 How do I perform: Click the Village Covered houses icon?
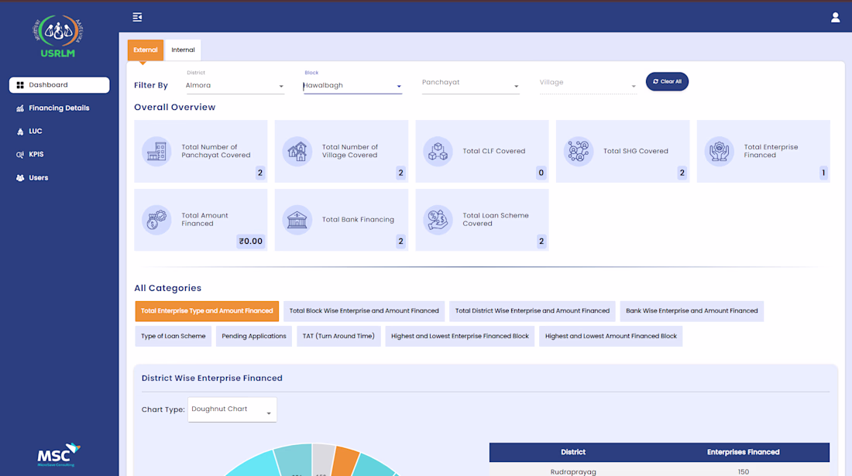pos(297,151)
